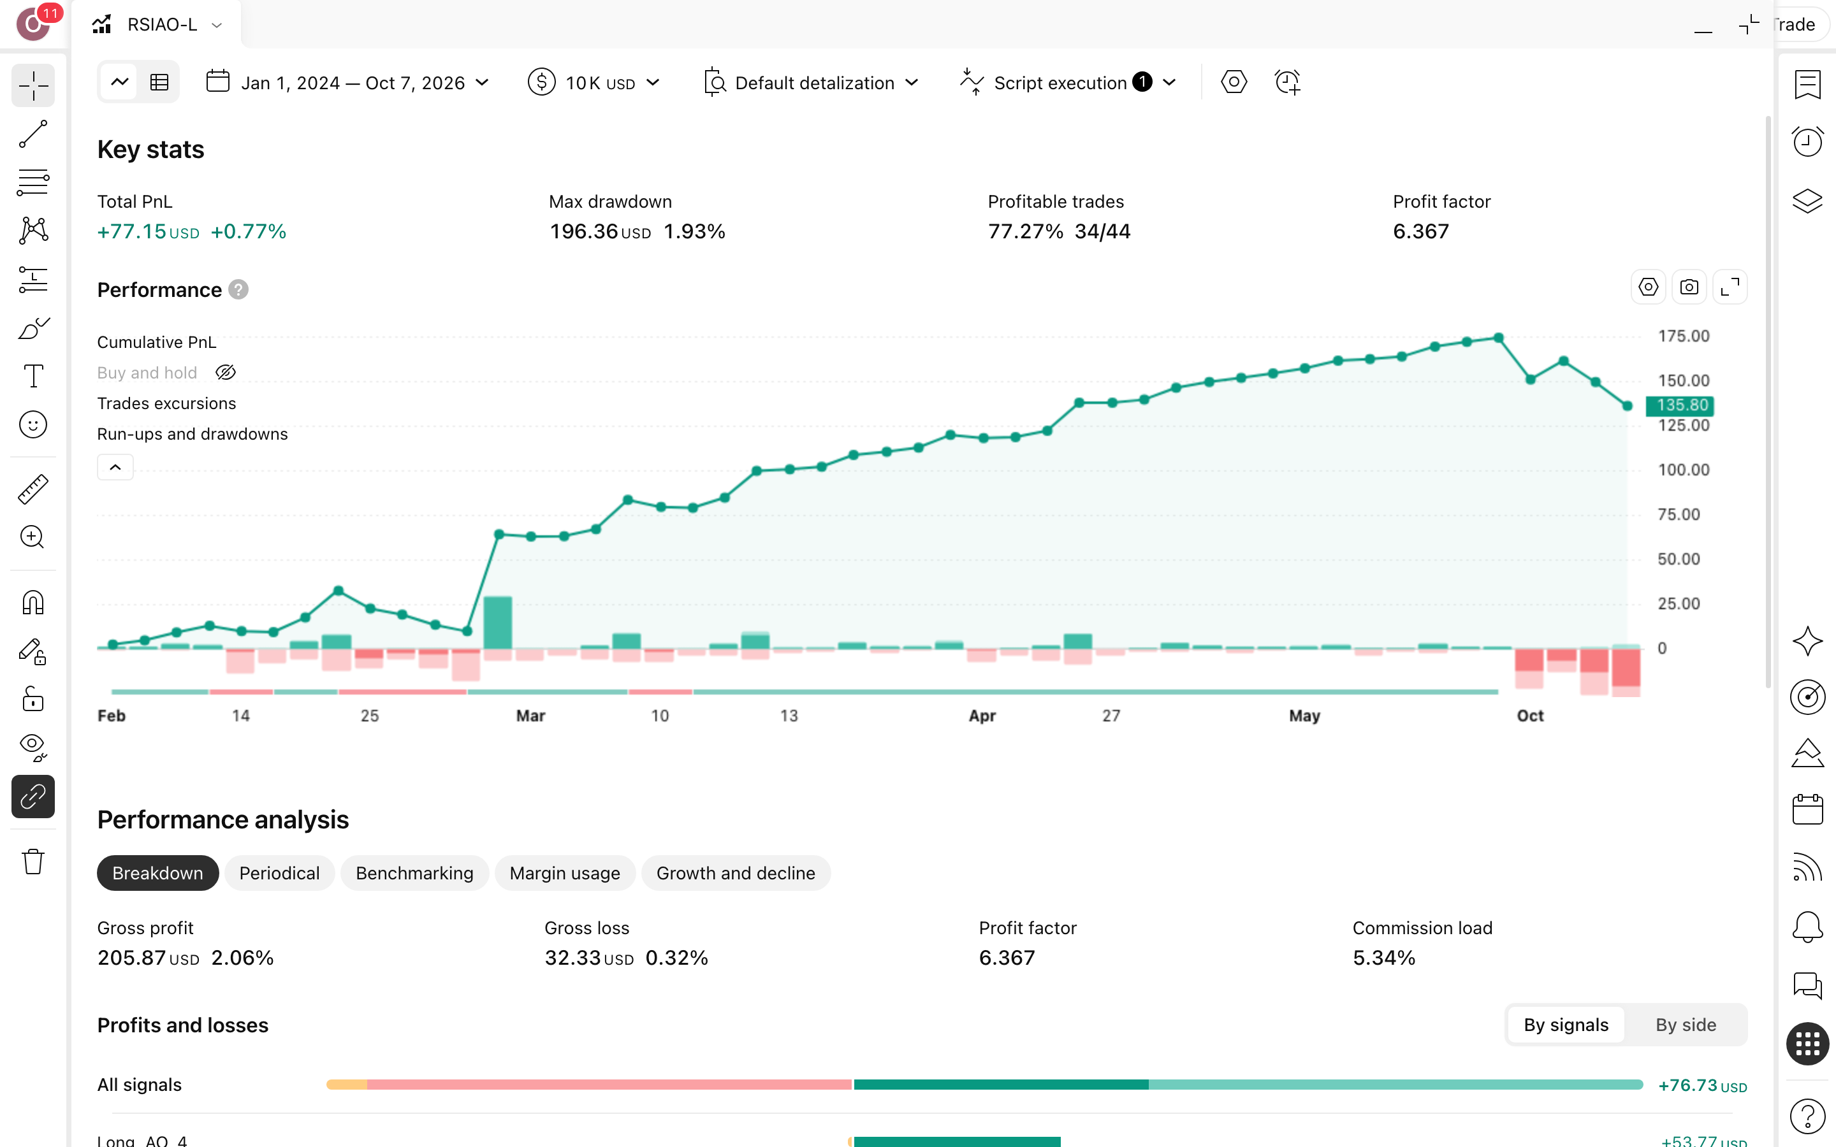Open Script execution dropdown
This screenshot has height=1147, width=1836.
click(1068, 82)
